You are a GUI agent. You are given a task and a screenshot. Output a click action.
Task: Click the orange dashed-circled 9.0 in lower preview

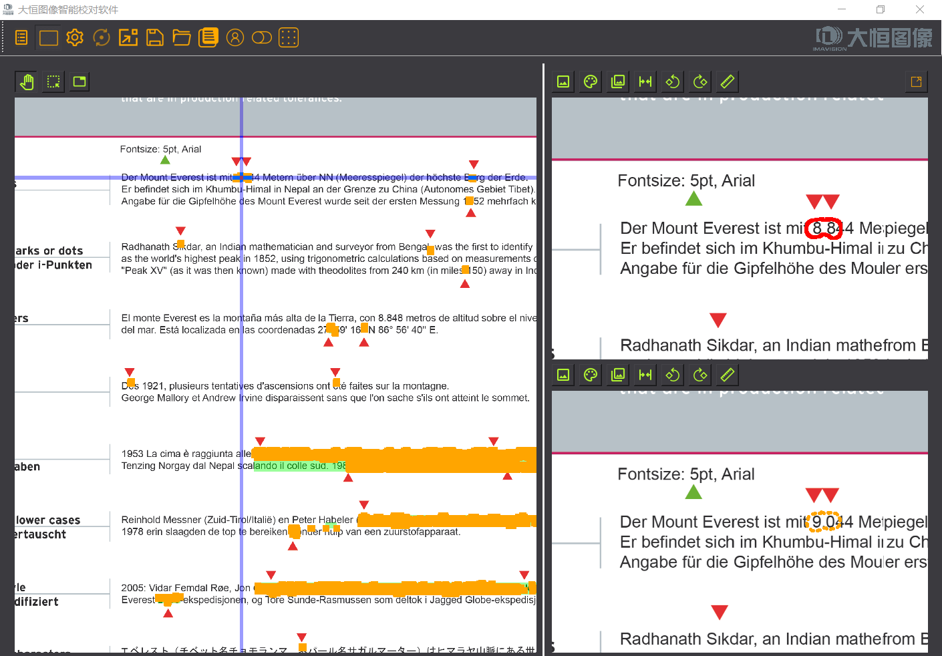point(824,522)
